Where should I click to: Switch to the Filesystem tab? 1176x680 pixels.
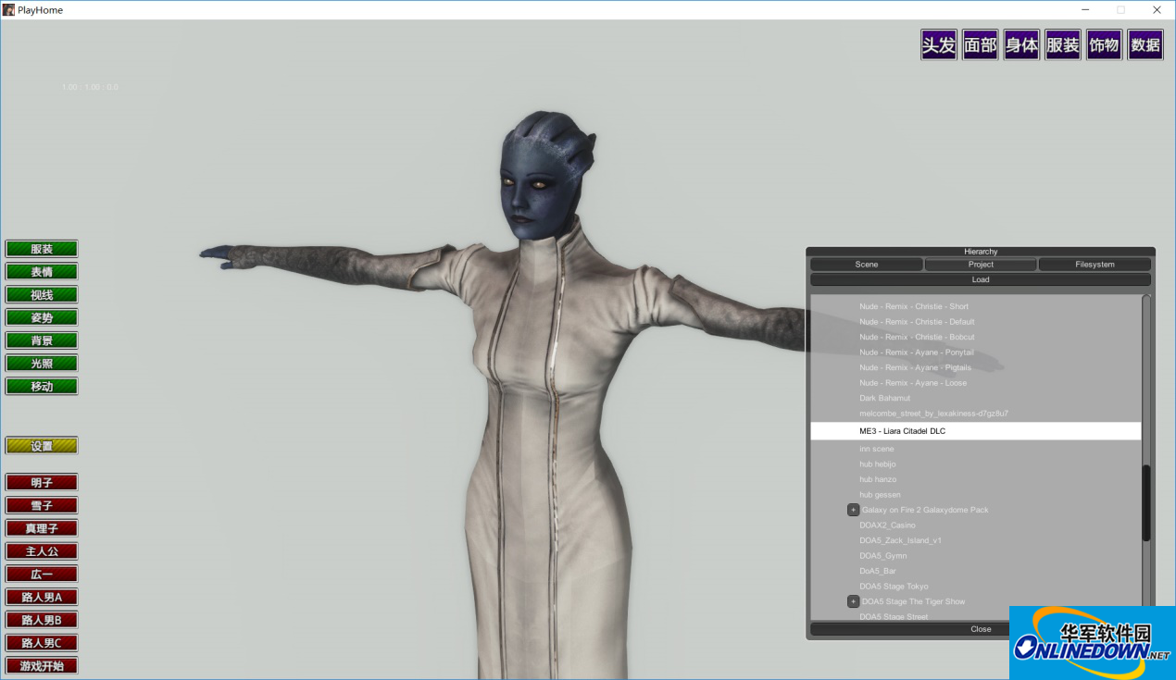coord(1095,265)
